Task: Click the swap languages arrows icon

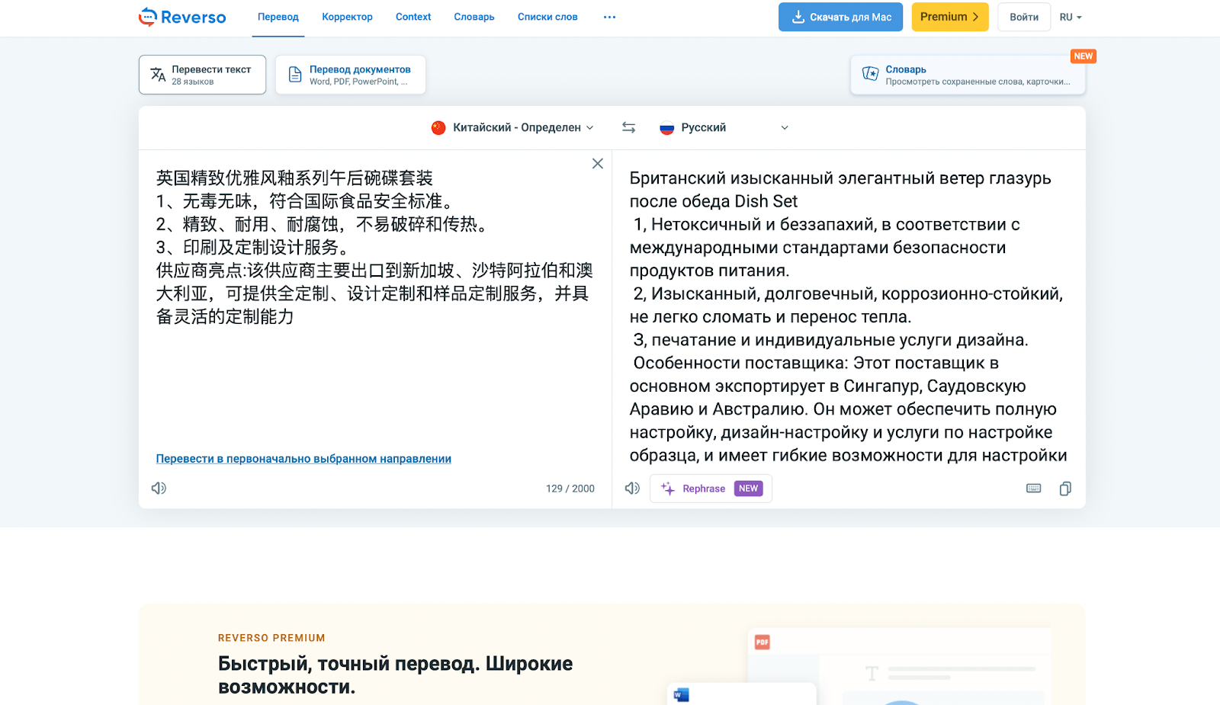Action: 628,127
